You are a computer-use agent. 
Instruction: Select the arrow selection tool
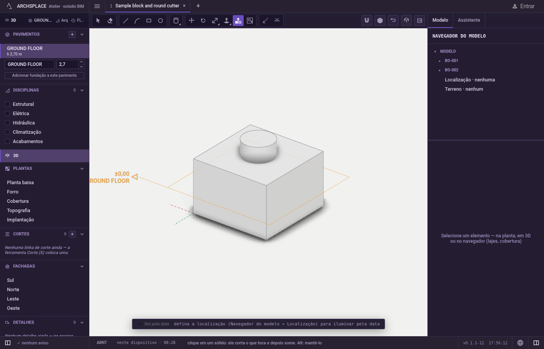(x=98, y=21)
